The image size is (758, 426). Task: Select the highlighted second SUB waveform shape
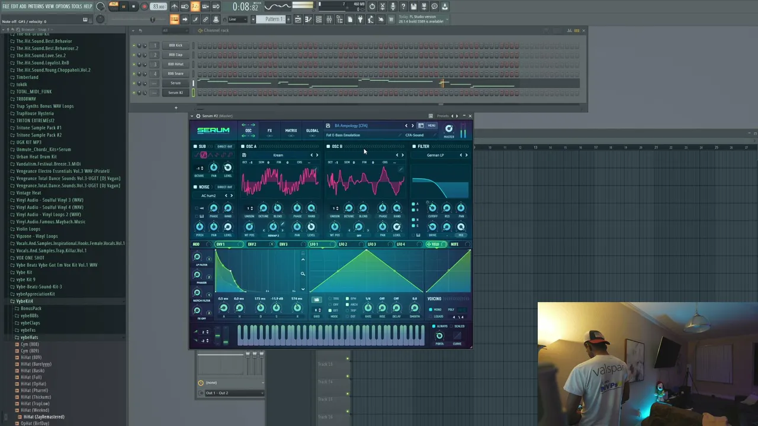click(204, 154)
